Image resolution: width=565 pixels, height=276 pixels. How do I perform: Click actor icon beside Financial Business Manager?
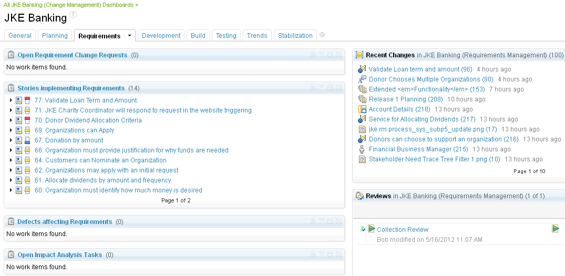362,149
